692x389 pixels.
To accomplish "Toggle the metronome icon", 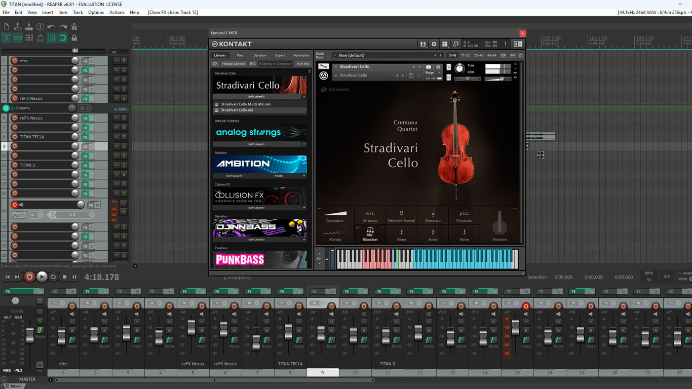I will click(x=74, y=26).
